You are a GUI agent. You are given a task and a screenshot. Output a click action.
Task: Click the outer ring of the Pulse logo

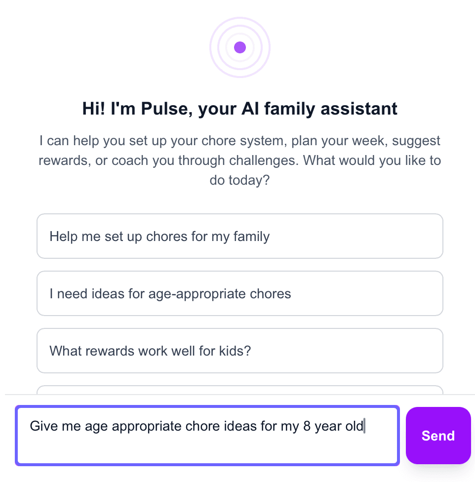[x=240, y=19]
